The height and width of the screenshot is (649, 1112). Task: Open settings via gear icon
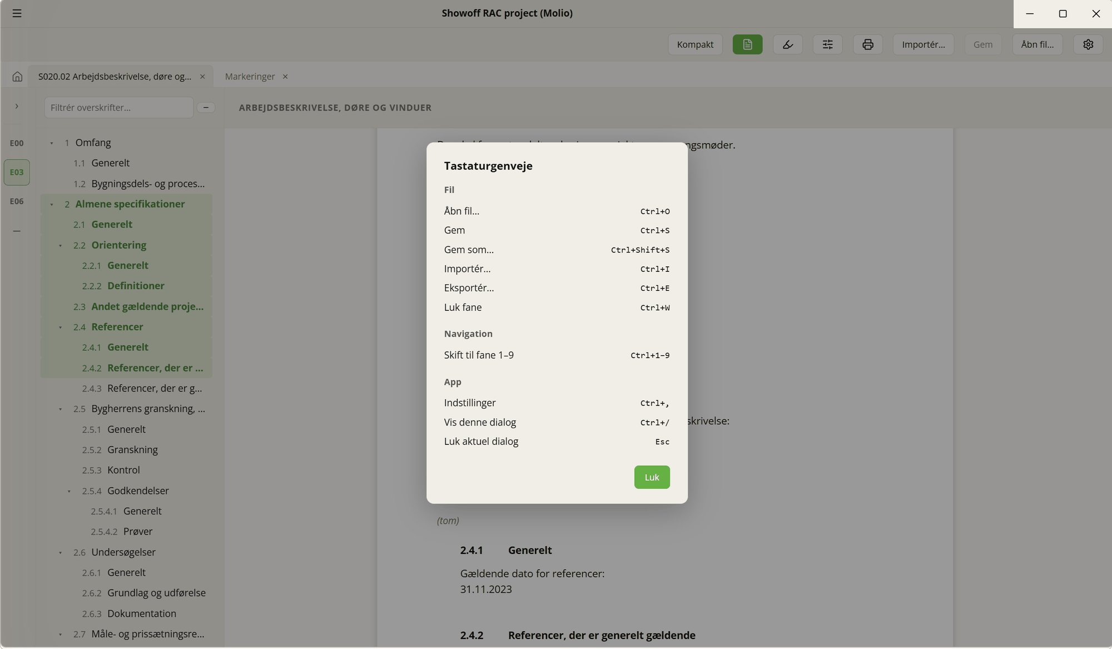tap(1088, 44)
